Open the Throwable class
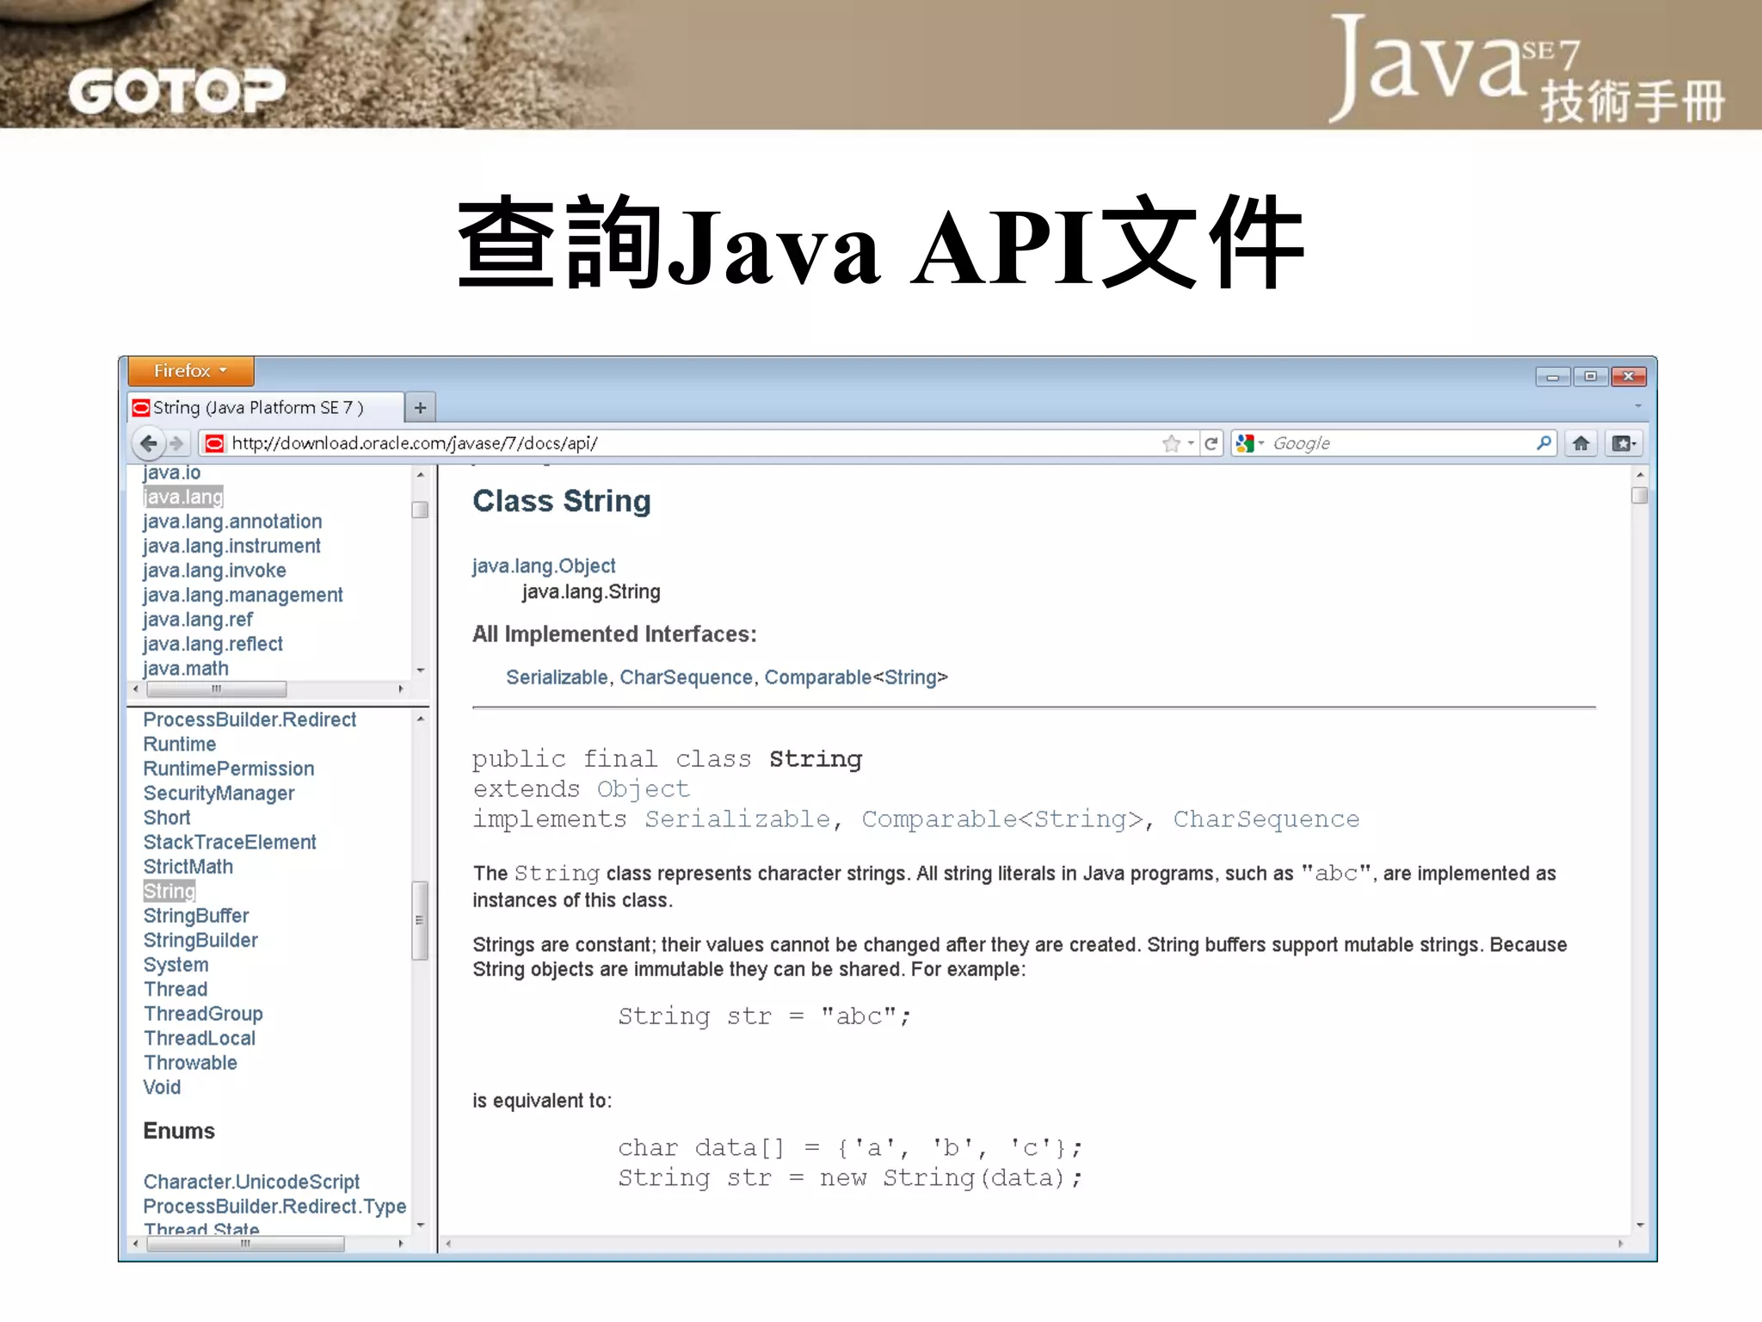 pos(190,1063)
